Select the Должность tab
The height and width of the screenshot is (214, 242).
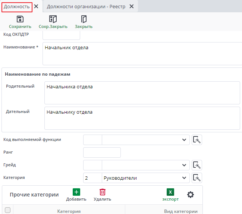pos(17,6)
